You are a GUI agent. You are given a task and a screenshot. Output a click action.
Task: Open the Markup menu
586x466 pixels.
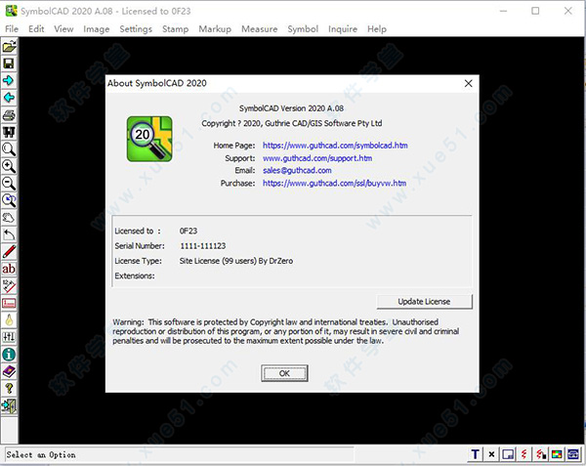pos(215,29)
